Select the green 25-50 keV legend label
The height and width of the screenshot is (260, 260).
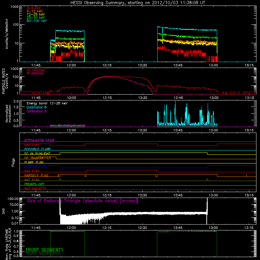[x=36, y=18]
